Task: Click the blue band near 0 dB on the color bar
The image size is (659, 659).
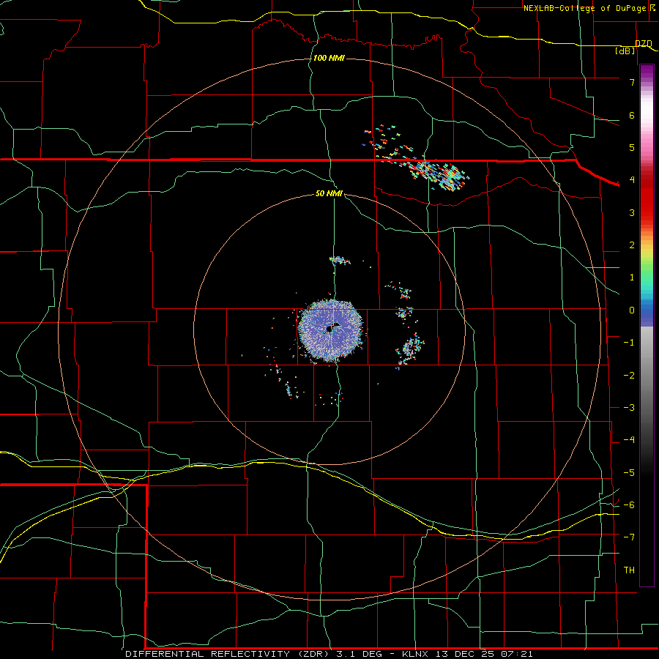Action: pyautogui.click(x=647, y=313)
